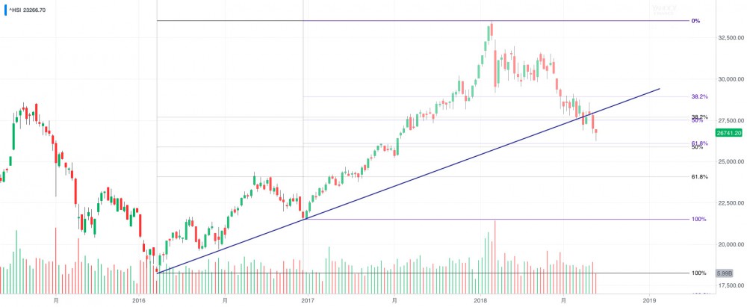Click the green 26741.20 current price tag
The height and width of the screenshot is (307, 747).
point(729,132)
